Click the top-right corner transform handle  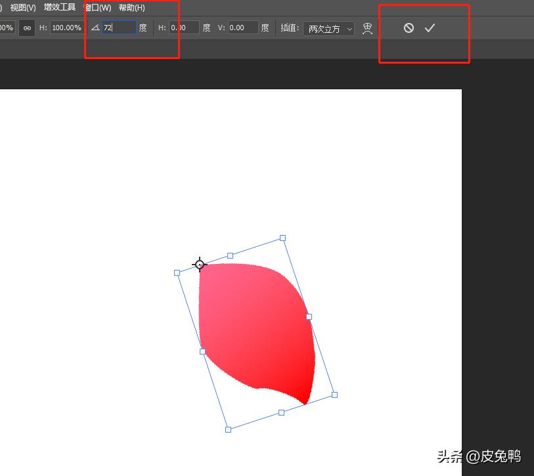click(x=282, y=238)
